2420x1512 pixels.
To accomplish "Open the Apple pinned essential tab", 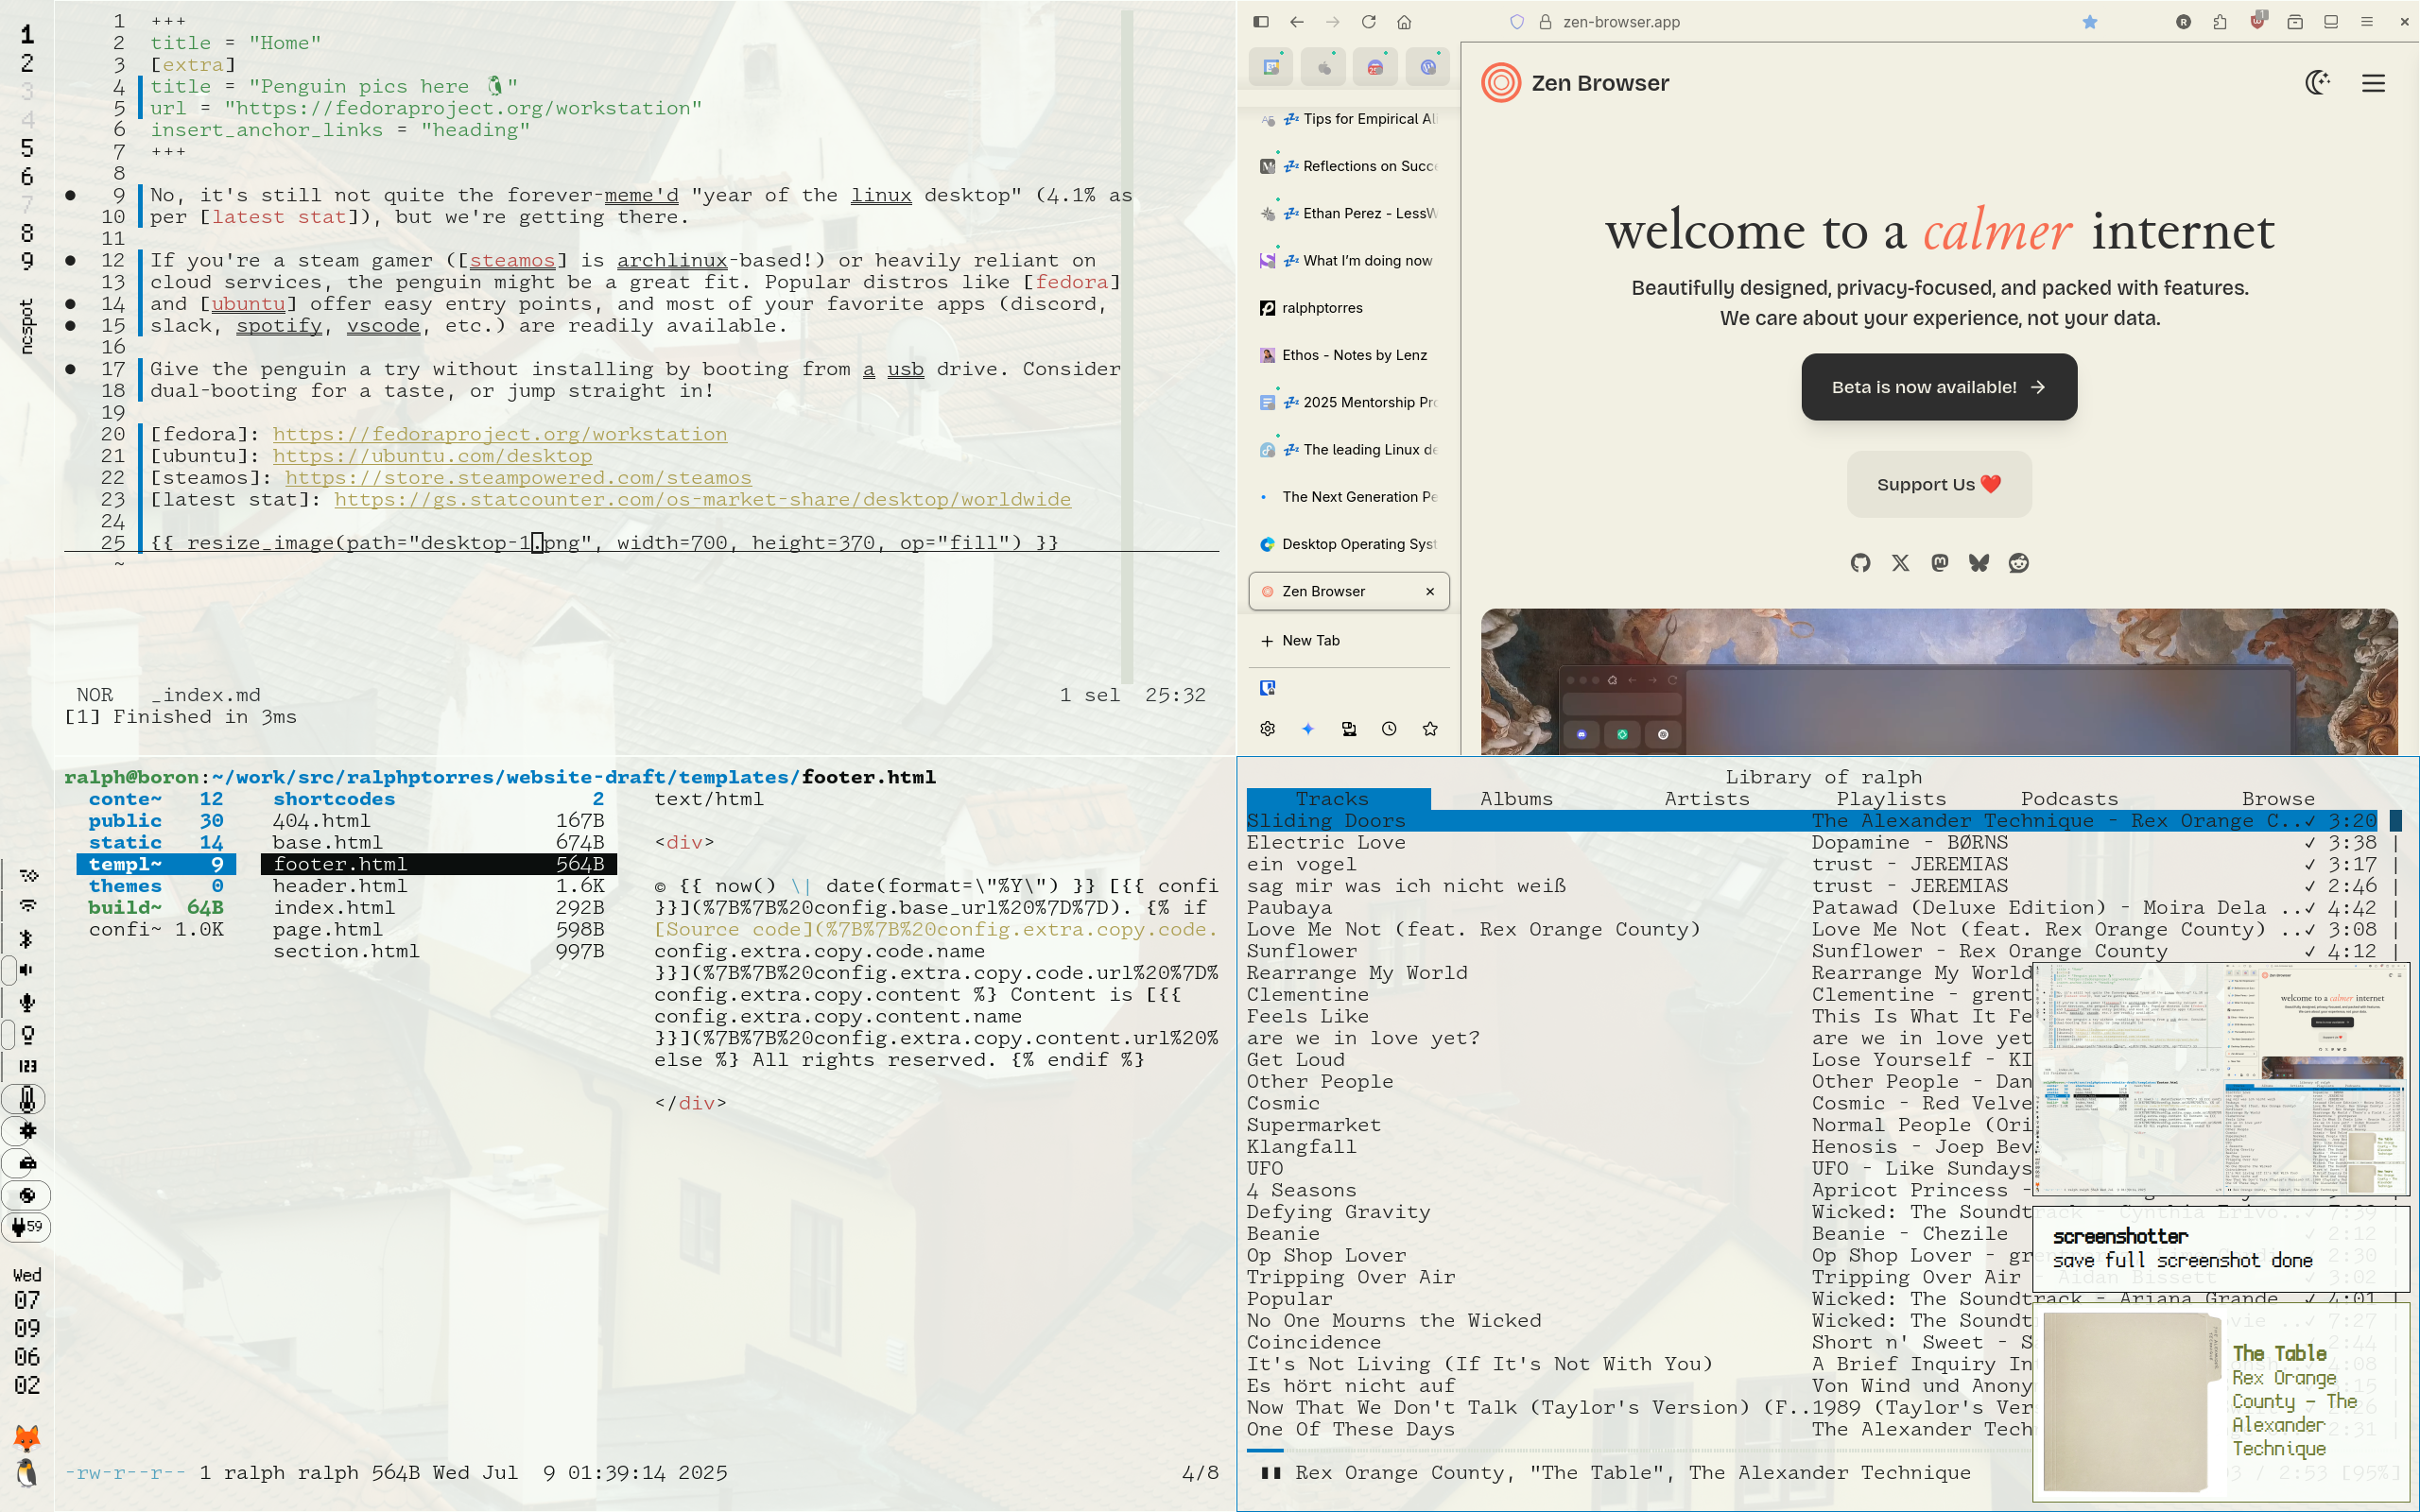I will coord(1324,67).
